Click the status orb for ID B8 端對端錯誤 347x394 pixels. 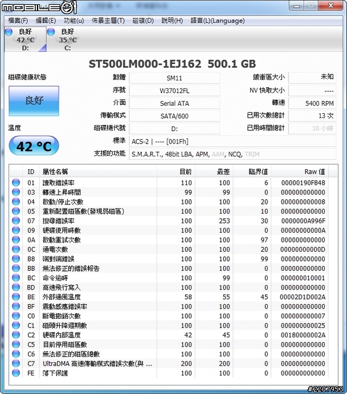[16, 259]
